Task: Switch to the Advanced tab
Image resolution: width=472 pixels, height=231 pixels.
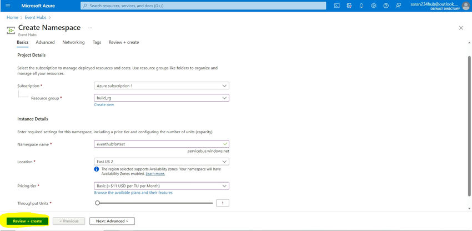Action: click(45, 42)
